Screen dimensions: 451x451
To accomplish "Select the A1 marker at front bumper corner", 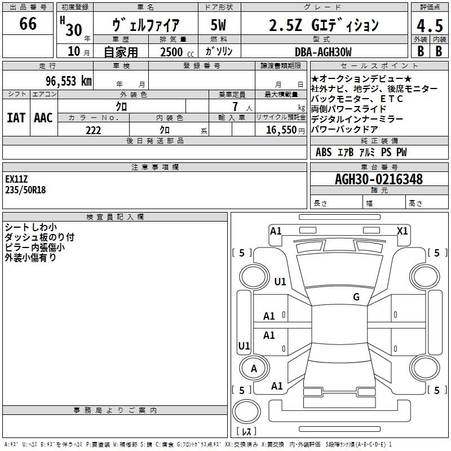I will point(276,231).
